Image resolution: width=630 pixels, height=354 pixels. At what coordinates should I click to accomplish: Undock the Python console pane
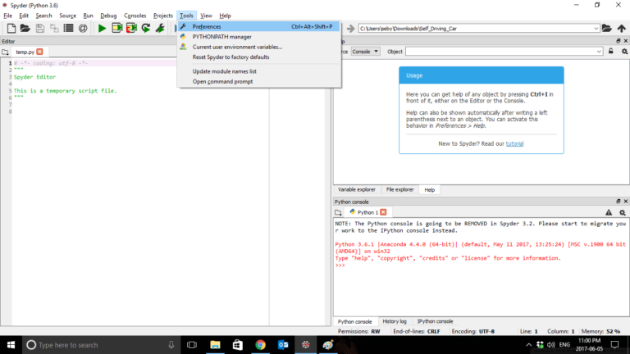click(619, 202)
